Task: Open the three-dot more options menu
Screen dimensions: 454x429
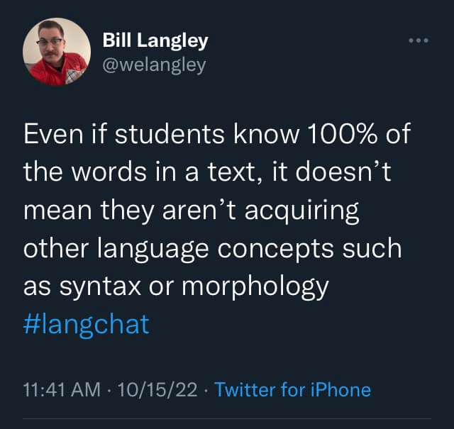Action: pos(420,40)
